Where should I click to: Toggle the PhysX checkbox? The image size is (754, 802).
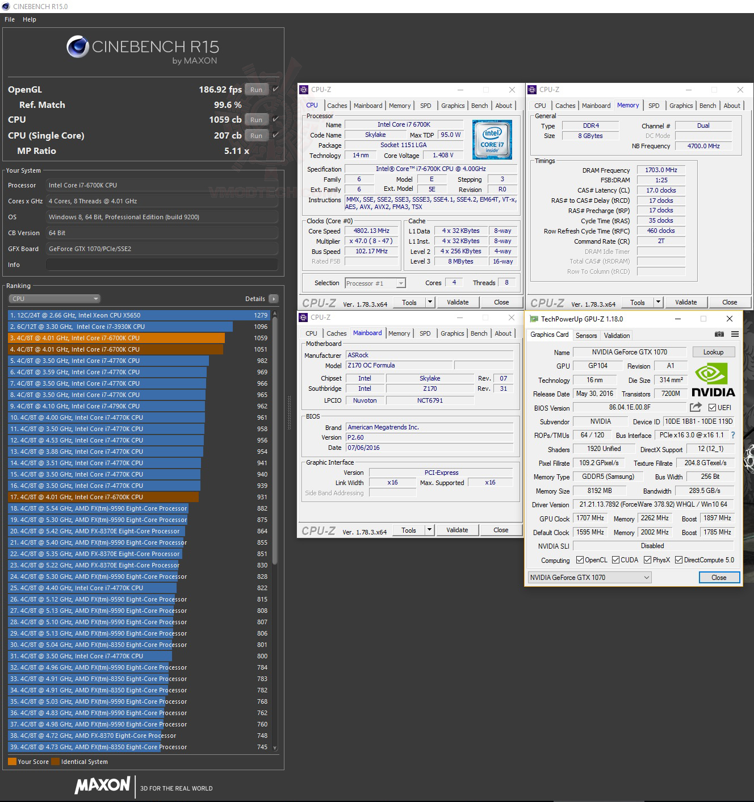point(647,560)
